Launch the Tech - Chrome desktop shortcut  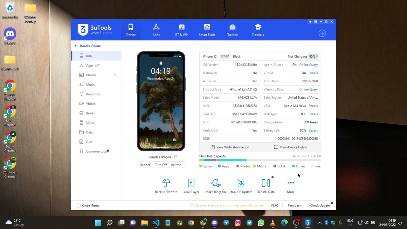click(x=10, y=142)
